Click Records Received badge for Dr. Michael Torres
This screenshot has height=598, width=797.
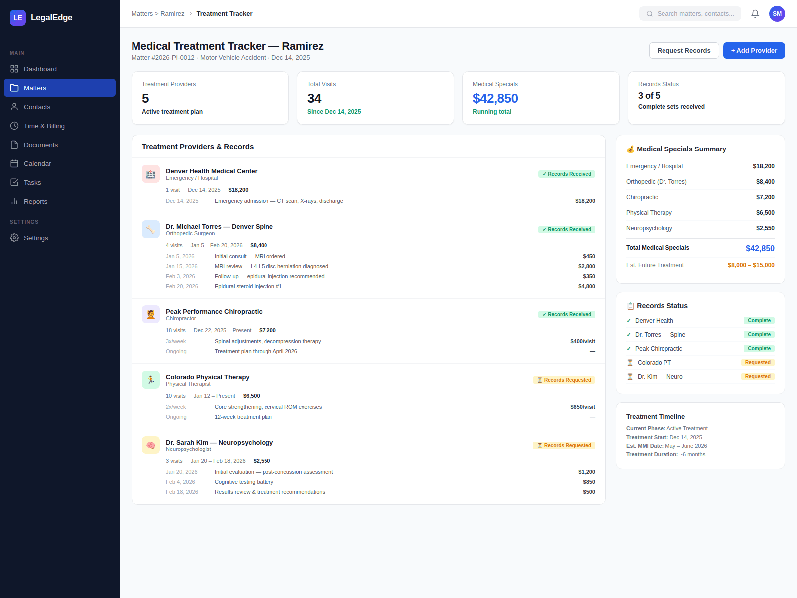[x=567, y=229]
